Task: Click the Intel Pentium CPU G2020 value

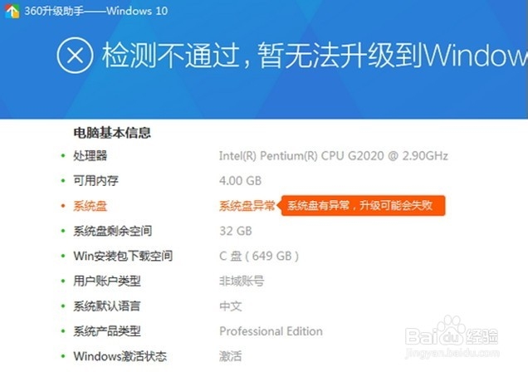Action: [334, 156]
